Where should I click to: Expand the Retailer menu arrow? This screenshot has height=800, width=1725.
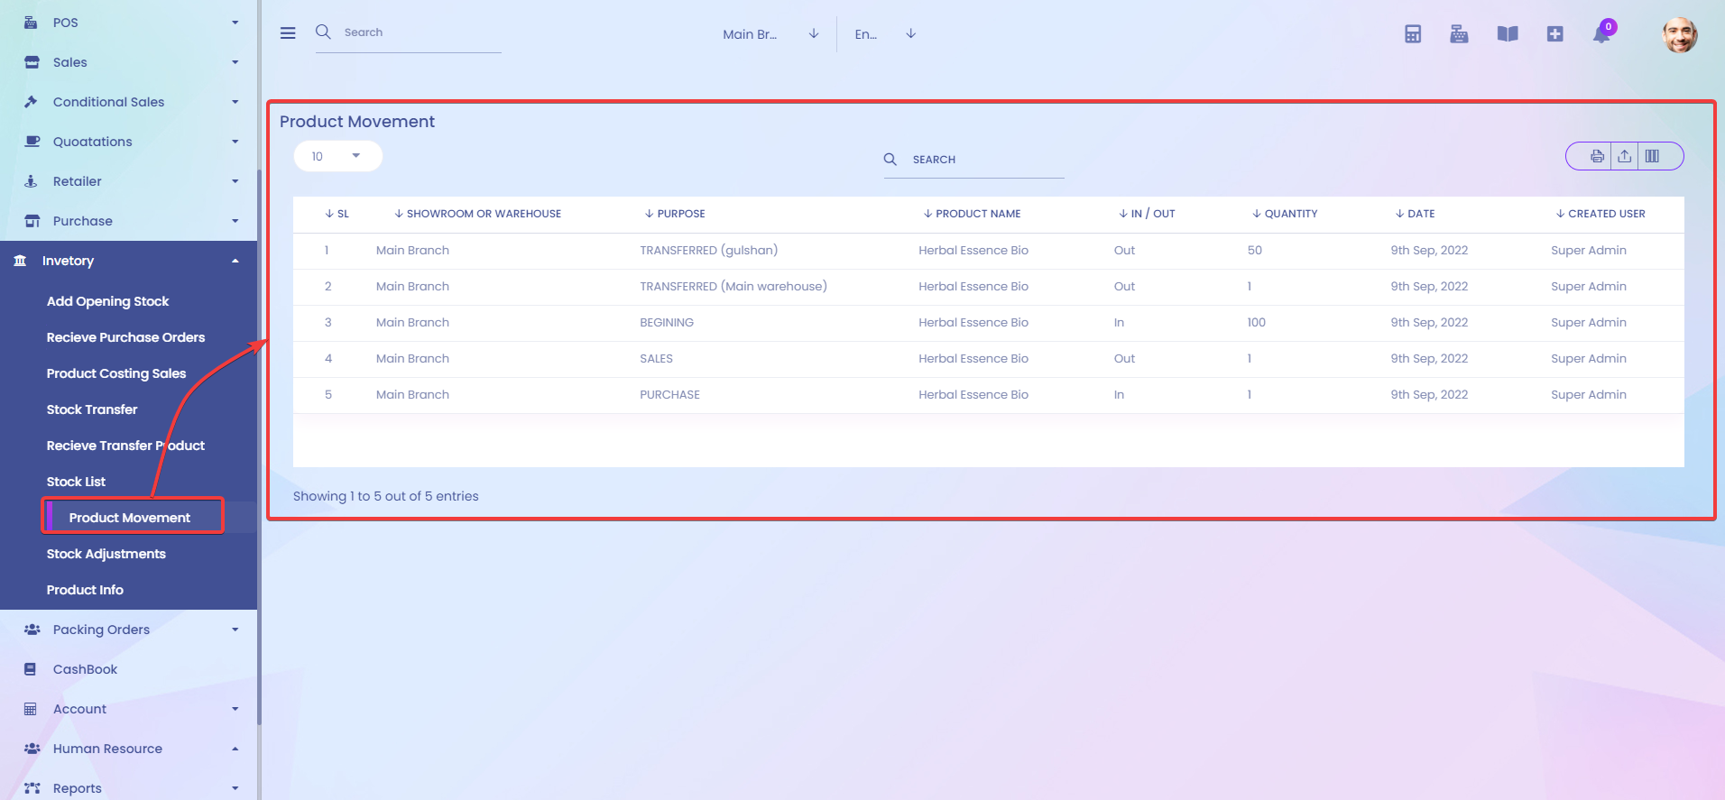pyautogui.click(x=235, y=181)
